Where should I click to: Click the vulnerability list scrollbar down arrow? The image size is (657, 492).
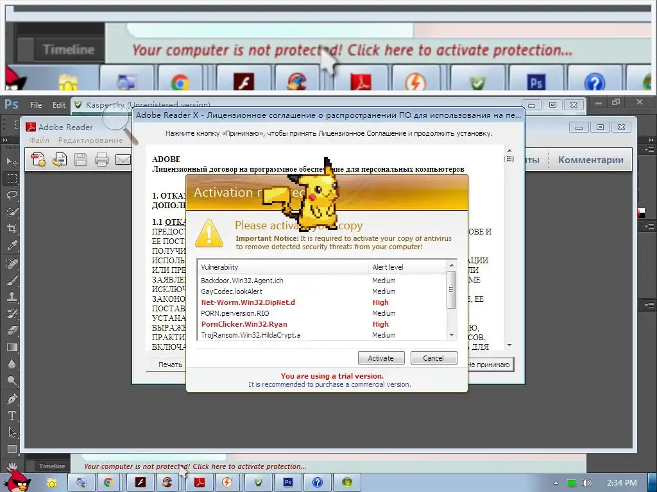(x=451, y=334)
